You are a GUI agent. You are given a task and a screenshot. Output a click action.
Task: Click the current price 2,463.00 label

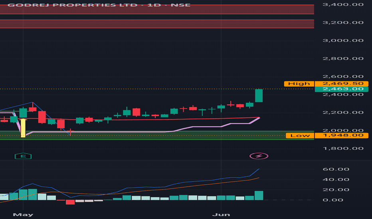point(341,89)
